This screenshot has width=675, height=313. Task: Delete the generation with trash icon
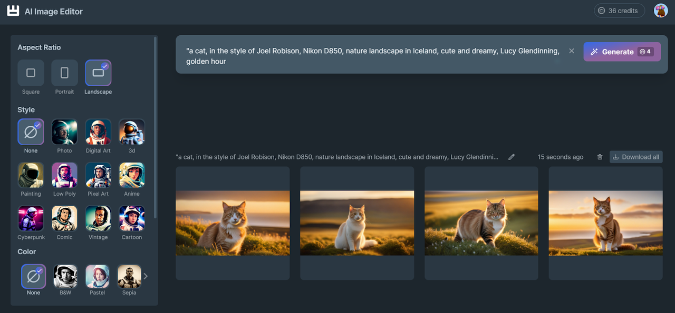click(x=600, y=157)
